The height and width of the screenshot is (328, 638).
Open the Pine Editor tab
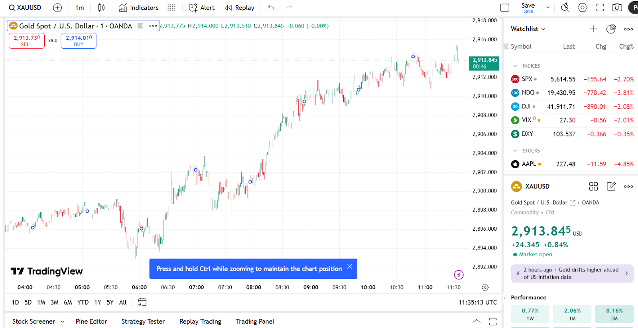91,321
